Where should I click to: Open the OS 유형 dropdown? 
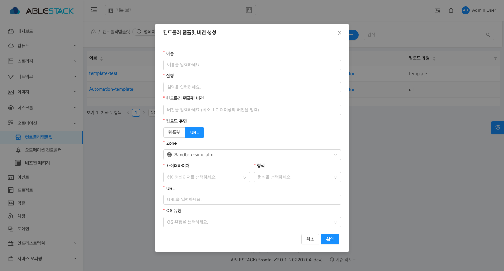pyautogui.click(x=252, y=222)
